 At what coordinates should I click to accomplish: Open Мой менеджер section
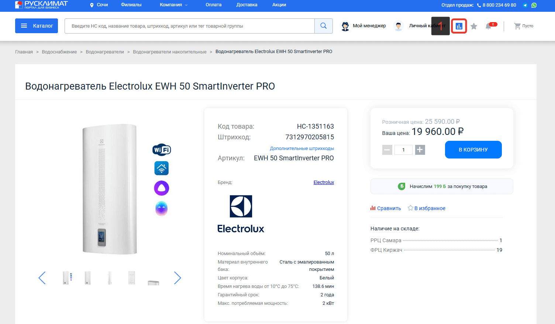pyautogui.click(x=369, y=26)
